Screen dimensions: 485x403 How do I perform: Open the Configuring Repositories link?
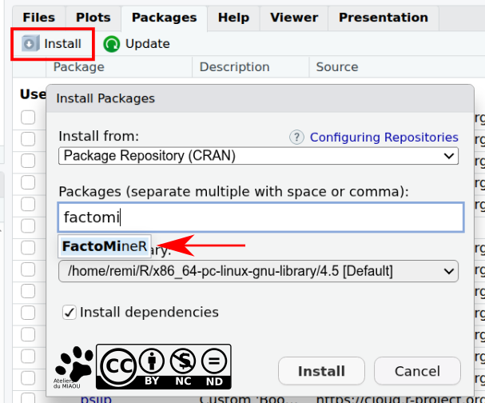coord(384,138)
